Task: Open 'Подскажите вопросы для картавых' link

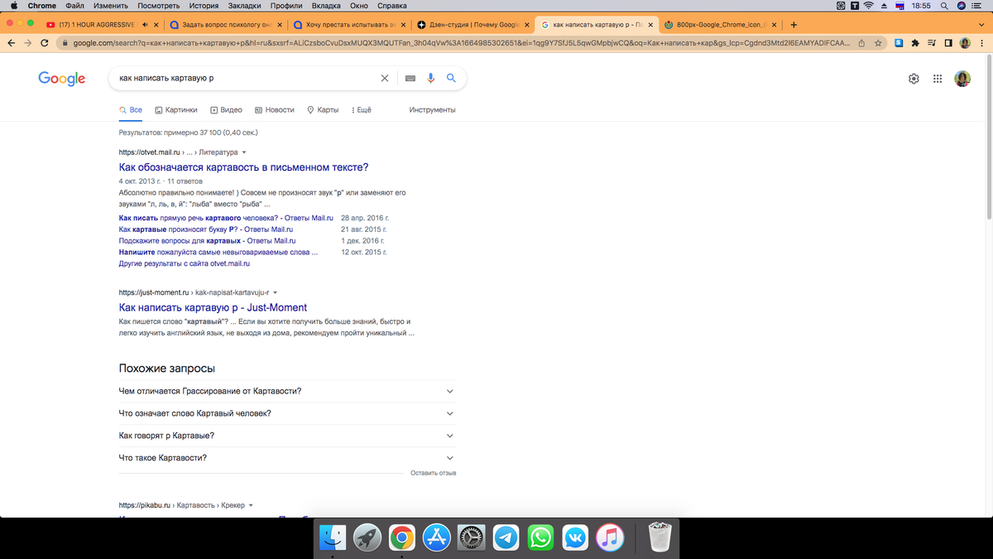Action: point(208,240)
